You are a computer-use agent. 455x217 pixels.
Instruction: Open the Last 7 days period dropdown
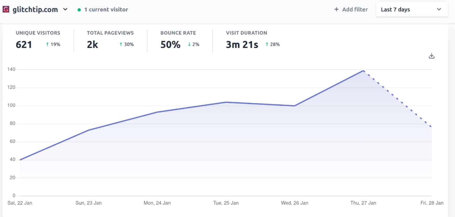411,9
